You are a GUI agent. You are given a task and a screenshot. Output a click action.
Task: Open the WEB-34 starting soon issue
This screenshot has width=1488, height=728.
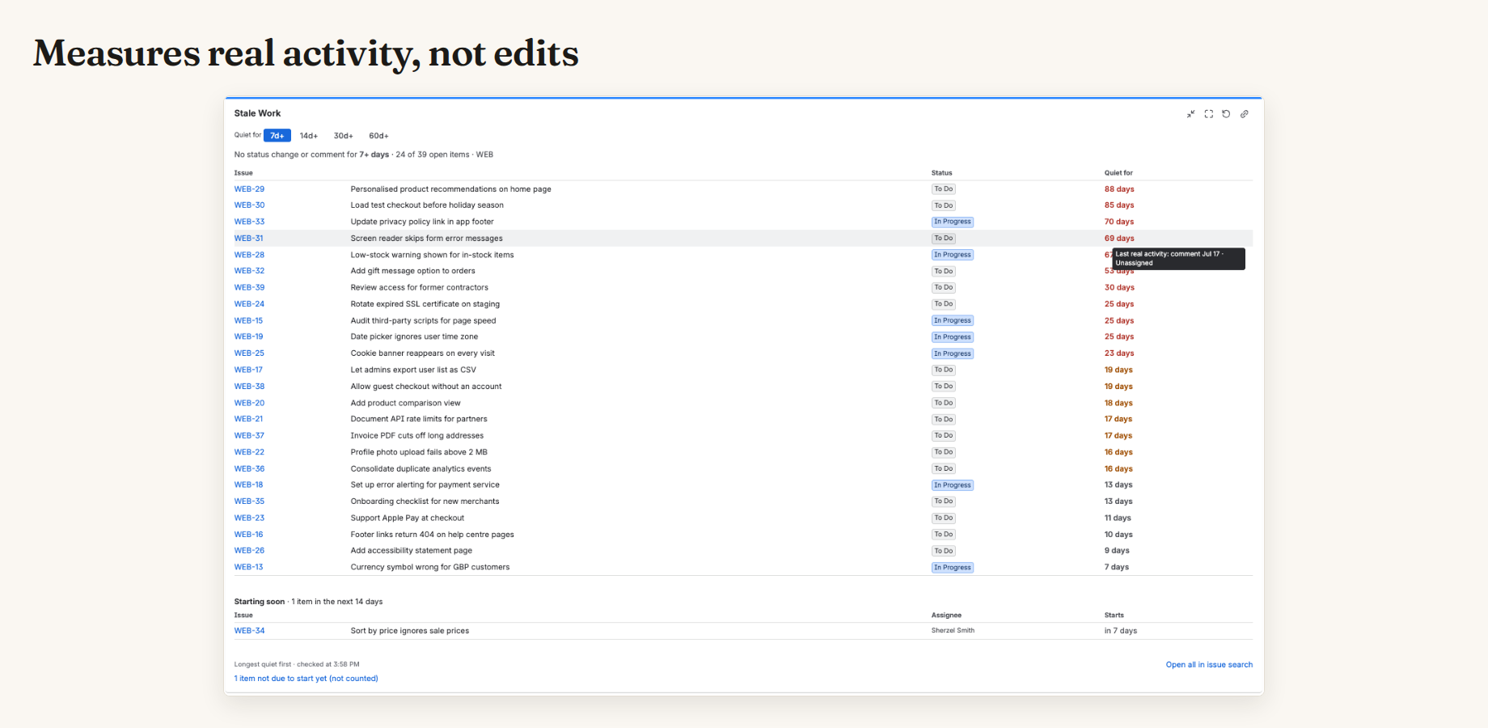249,631
